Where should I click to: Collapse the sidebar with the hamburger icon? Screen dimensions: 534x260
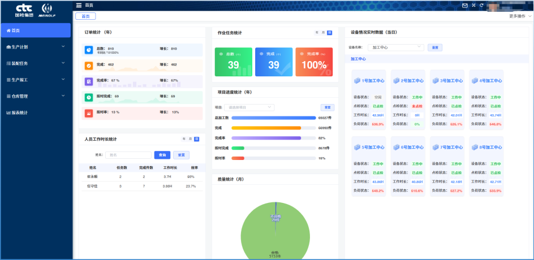click(x=79, y=5)
